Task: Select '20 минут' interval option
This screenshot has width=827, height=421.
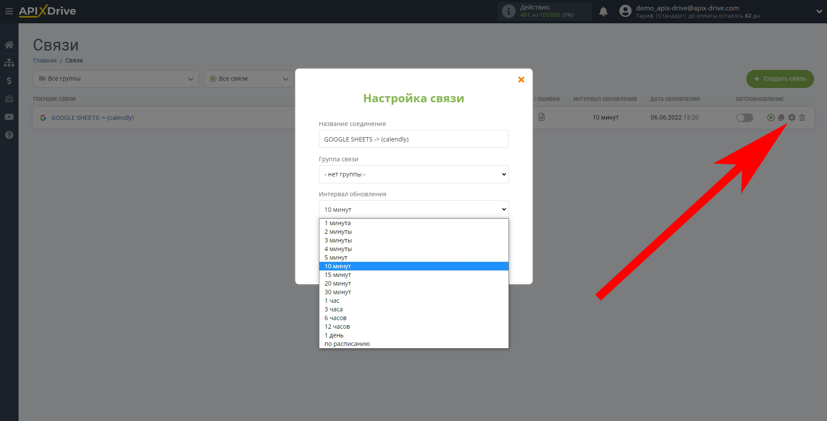Action: point(413,283)
